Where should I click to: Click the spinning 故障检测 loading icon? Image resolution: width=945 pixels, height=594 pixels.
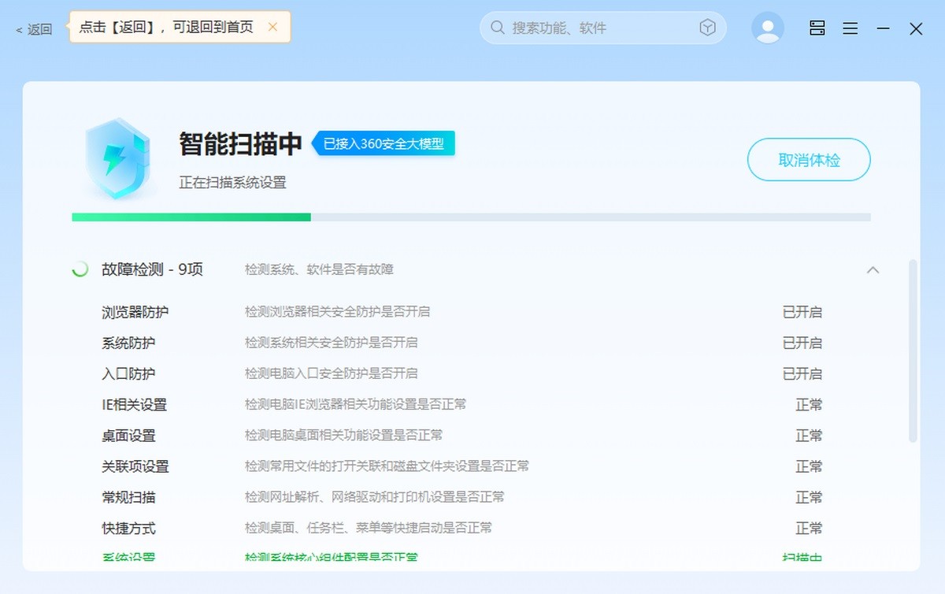tap(80, 269)
